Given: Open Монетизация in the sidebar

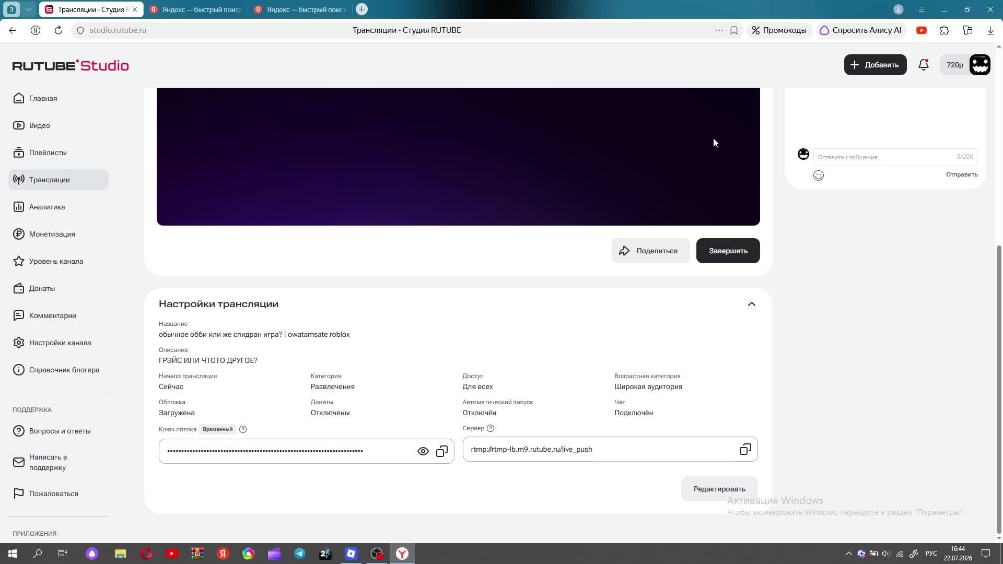Looking at the screenshot, I should point(59,234).
